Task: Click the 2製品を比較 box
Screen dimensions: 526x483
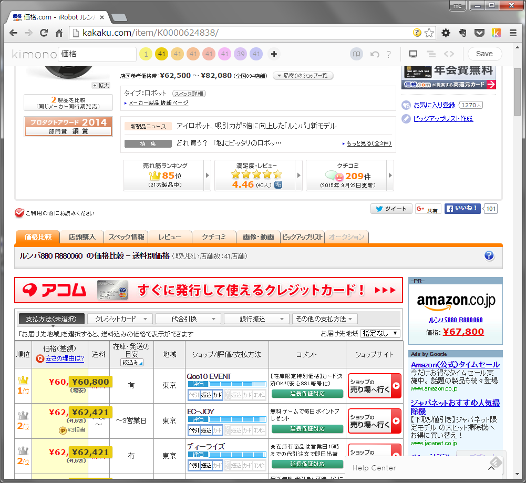Action: [68, 102]
